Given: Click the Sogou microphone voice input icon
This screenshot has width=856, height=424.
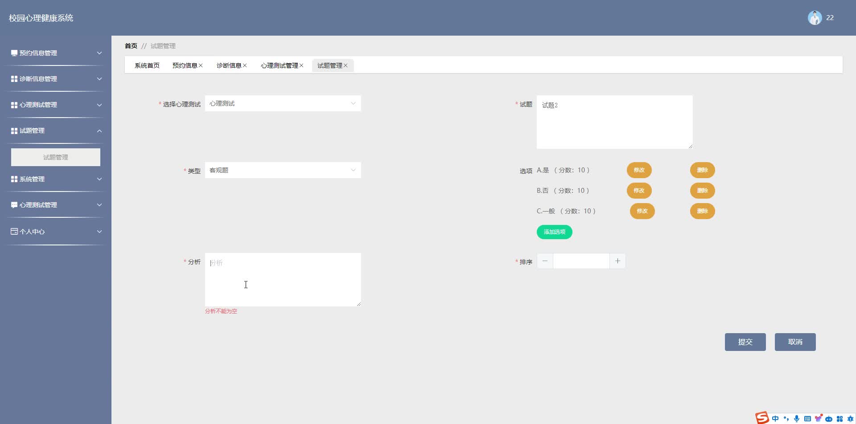Looking at the screenshot, I should pyautogui.click(x=797, y=419).
